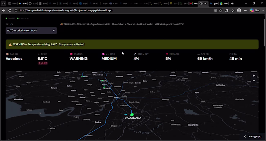The image size is (266, 141).
Task: Click the teal truck marker near Vadodara
Action: coord(126,114)
